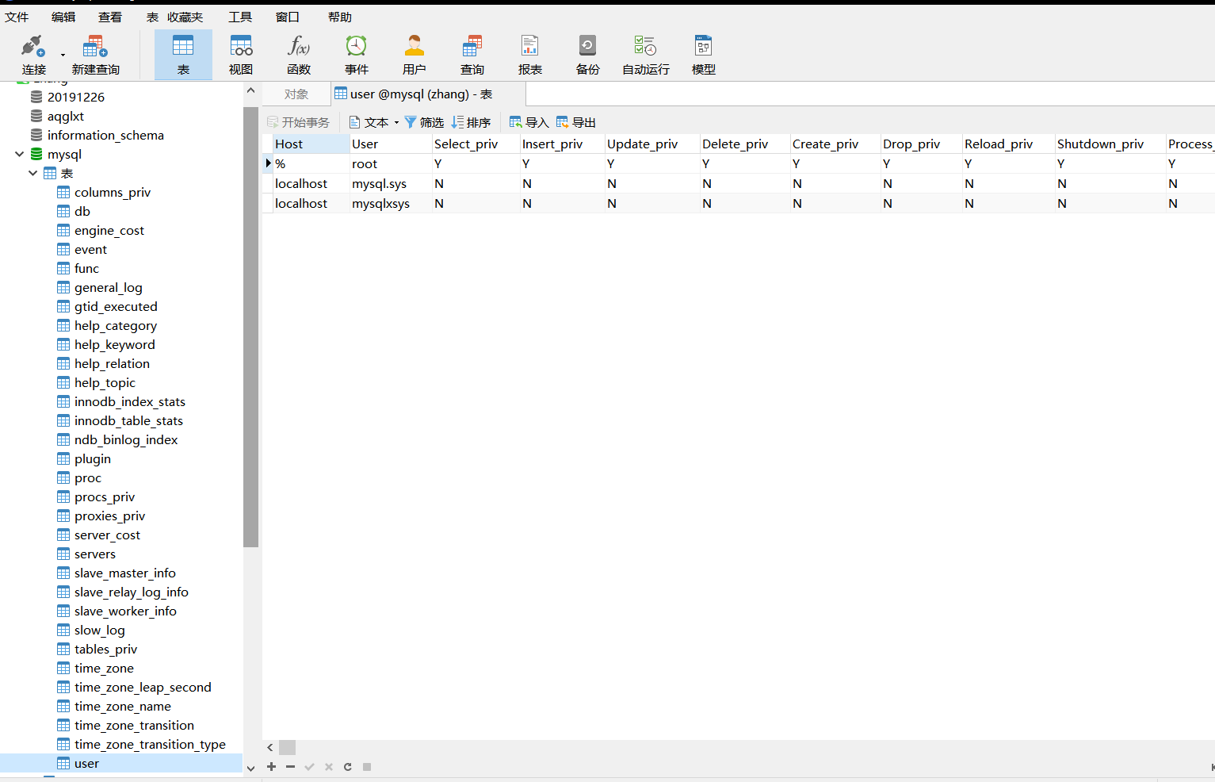Click the Host column header
The image size is (1215, 782).
tap(311, 144)
